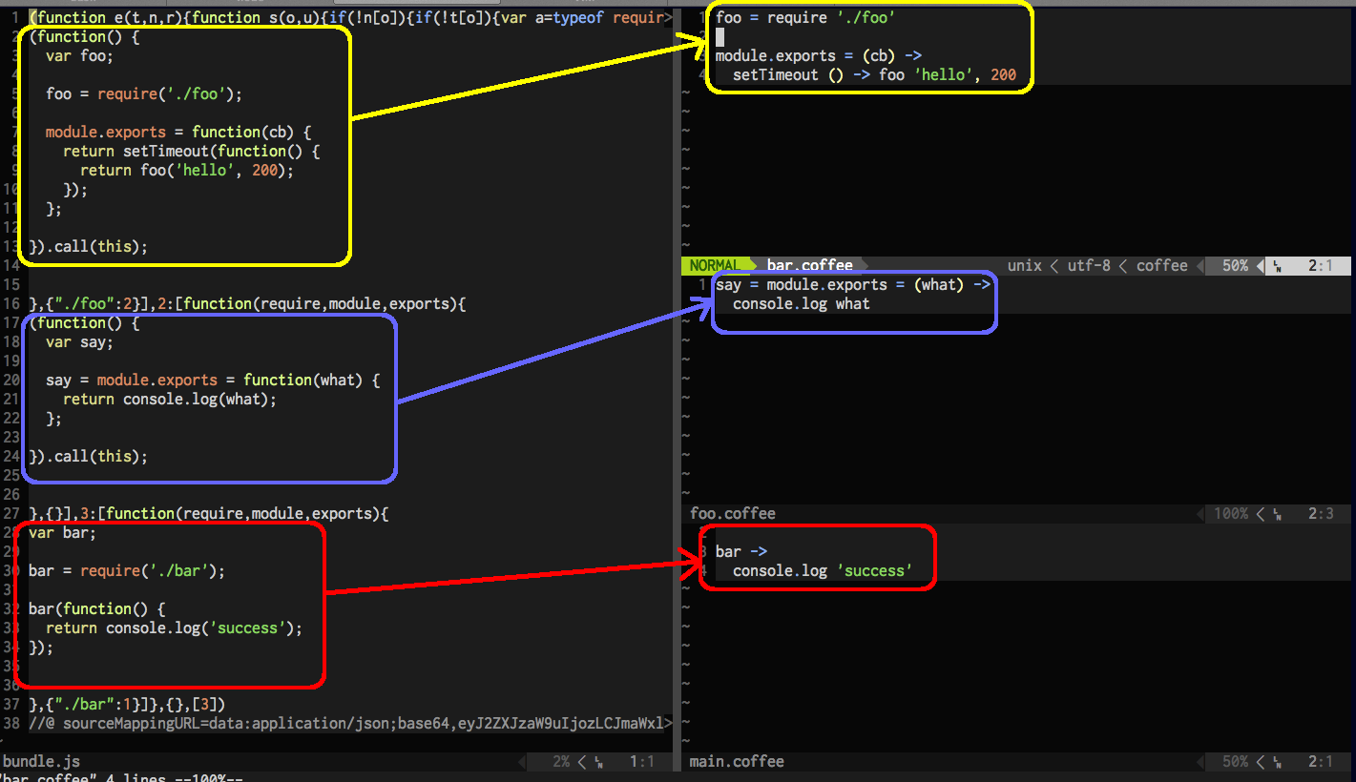This screenshot has width=1356, height=782.
Task: Click the utf-8 encoding indicator
Action: click(x=1089, y=266)
